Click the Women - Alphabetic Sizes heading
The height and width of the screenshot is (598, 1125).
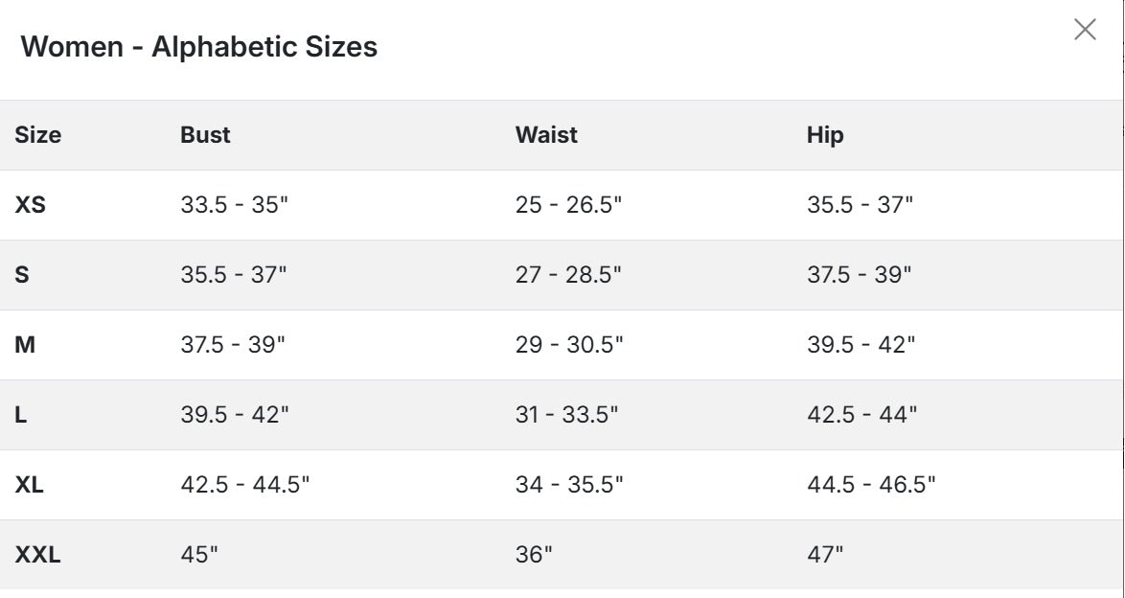point(198,47)
